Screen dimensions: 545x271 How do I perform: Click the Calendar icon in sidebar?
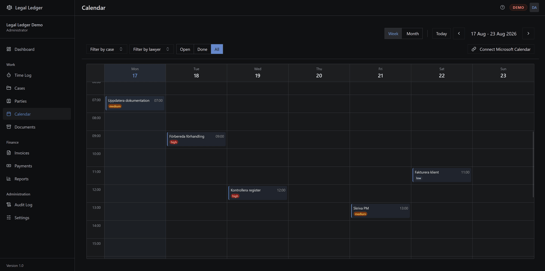(x=9, y=114)
